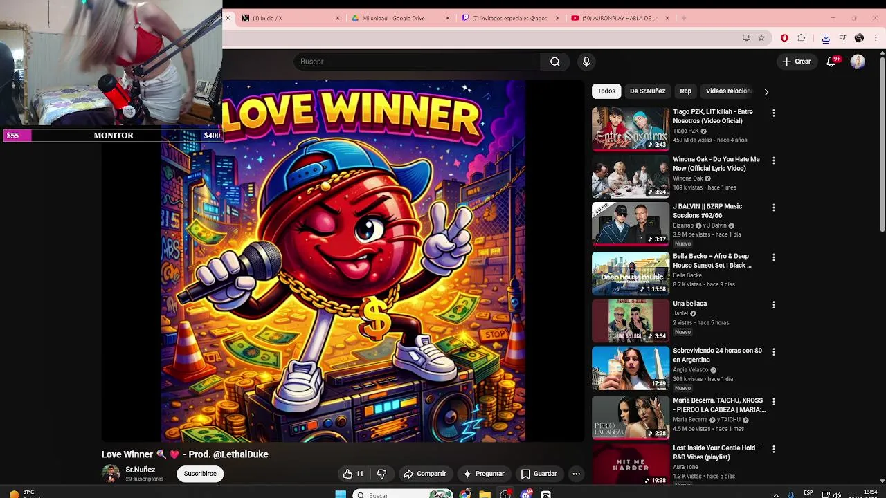This screenshot has width=886, height=498.
Task: Click the Love Winner video player
Action: pos(343,261)
